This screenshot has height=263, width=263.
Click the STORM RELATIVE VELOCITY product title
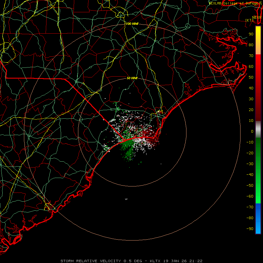coord(91,261)
